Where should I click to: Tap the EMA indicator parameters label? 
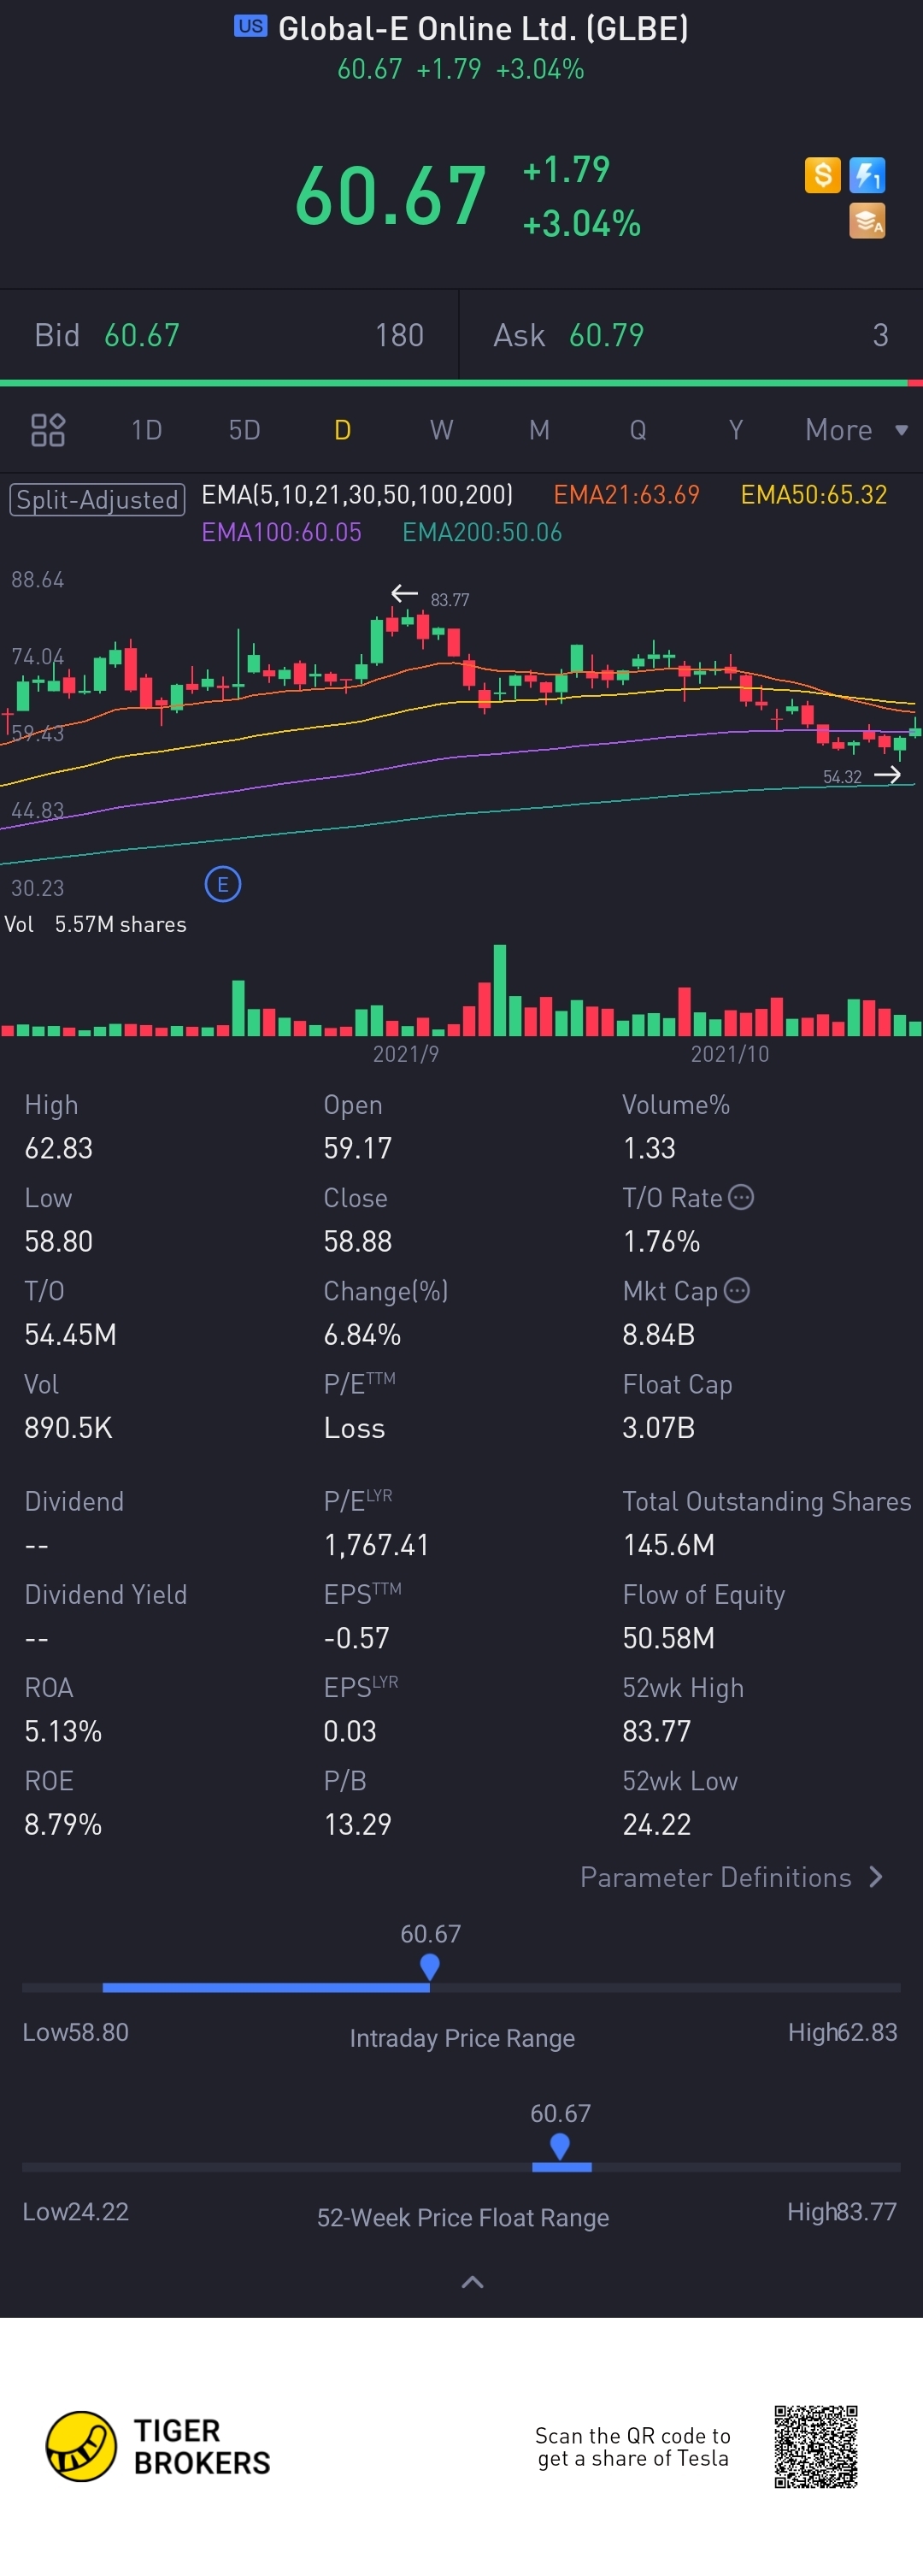pyautogui.click(x=357, y=494)
